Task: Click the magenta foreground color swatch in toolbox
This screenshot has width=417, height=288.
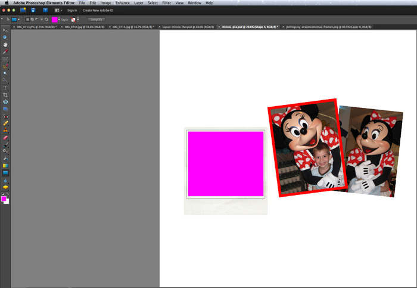Action: tap(4, 199)
